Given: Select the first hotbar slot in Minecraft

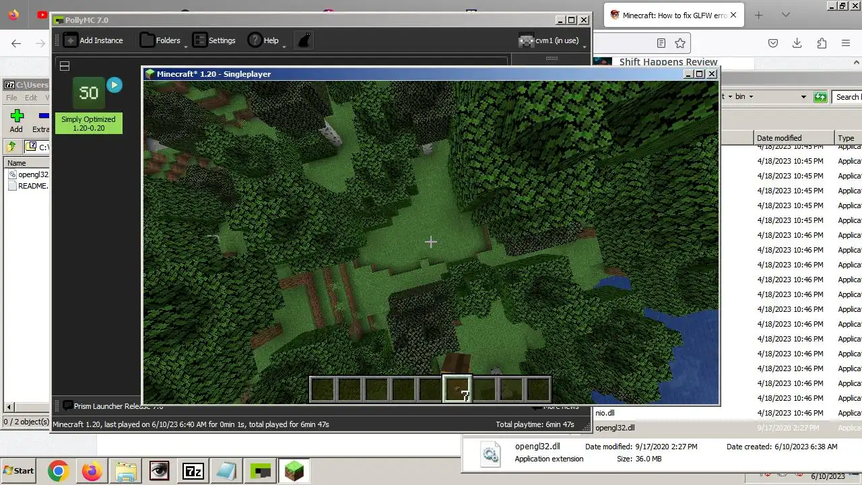Looking at the screenshot, I should [x=323, y=389].
